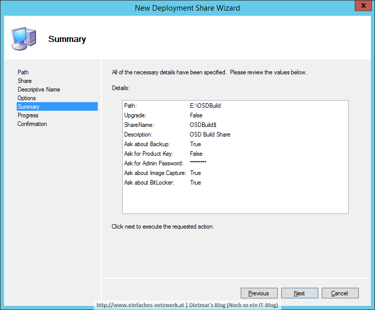The height and width of the screenshot is (310, 375).
Task: Click the False value beside Ask for Product Key
Action: tap(196, 154)
